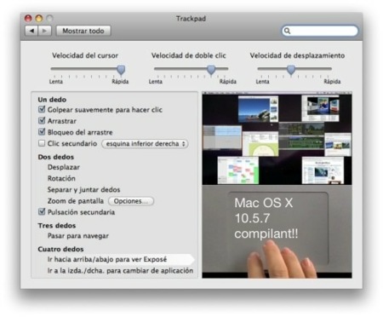Adjust the Velocidad del cursor slider knob
The image size is (383, 317).
121,70
